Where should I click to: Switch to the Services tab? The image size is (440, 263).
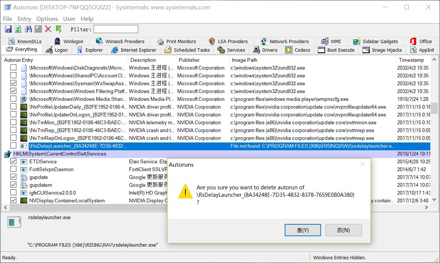click(232, 50)
